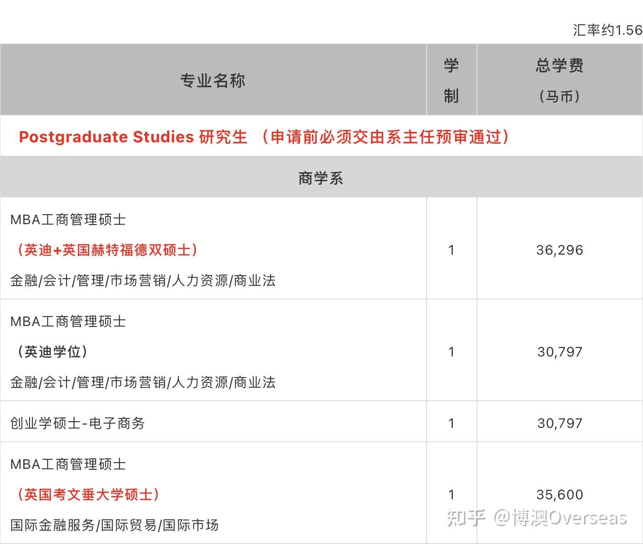The height and width of the screenshot is (544, 643).
Task: Click the specializations line under 英迪学位
Action: click(143, 382)
